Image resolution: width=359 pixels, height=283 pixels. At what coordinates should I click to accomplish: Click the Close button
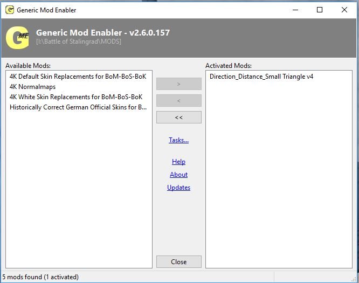pyautogui.click(x=179, y=261)
